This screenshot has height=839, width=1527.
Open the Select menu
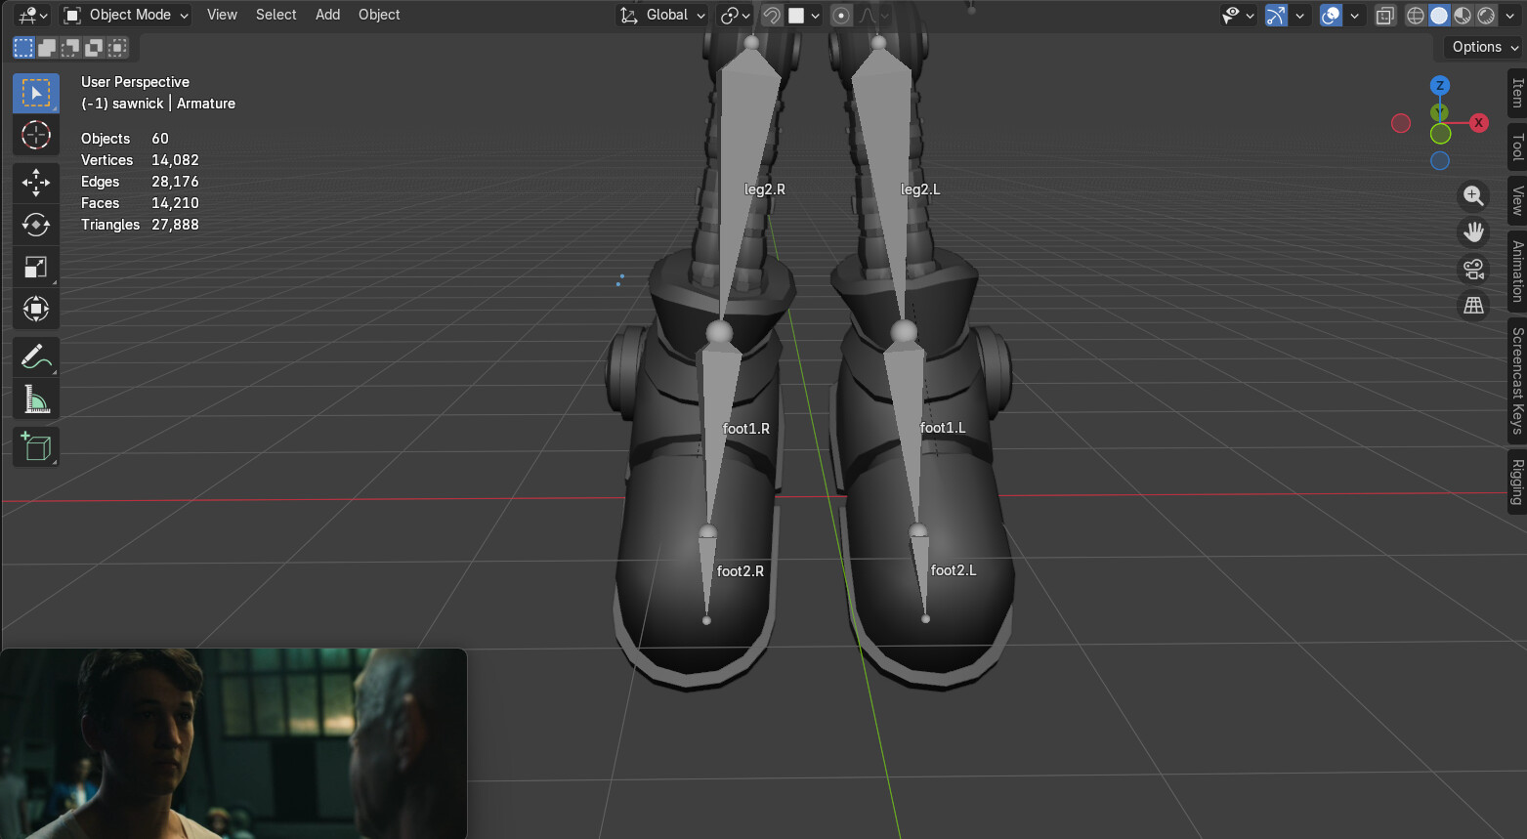[276, 15]
